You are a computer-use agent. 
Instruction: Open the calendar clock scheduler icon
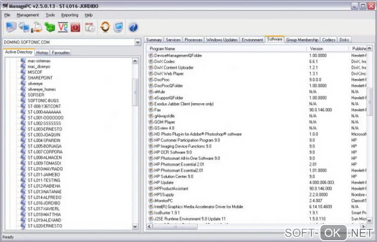(x=90, y=27)
